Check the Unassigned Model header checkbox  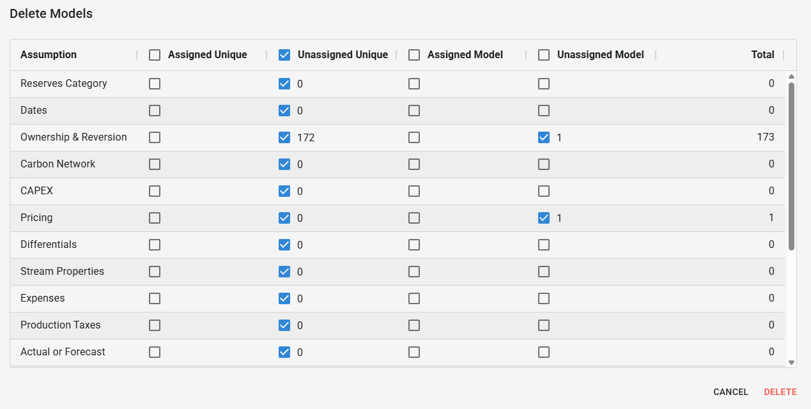(x=544, y=55)
